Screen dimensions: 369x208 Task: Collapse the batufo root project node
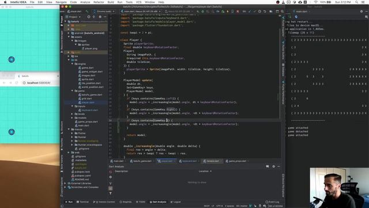[x=66, y=21]
